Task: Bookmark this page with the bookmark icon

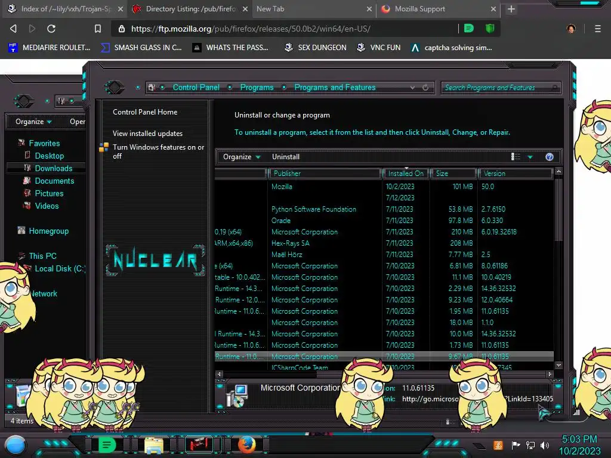Action: pyautogui.click(x=98, y=29)
